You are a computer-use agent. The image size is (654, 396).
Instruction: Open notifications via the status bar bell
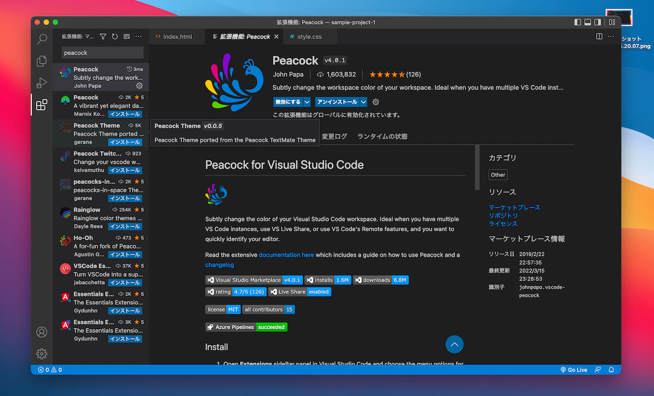tap(610, 369)
